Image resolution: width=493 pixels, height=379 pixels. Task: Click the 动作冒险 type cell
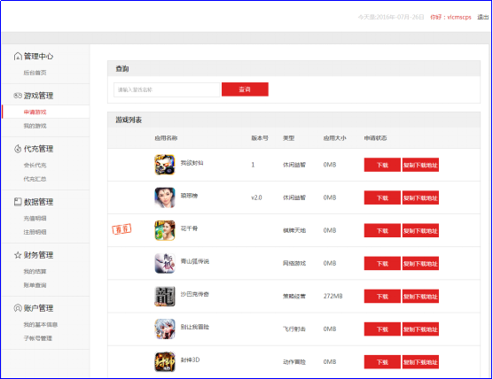[294, 362]
